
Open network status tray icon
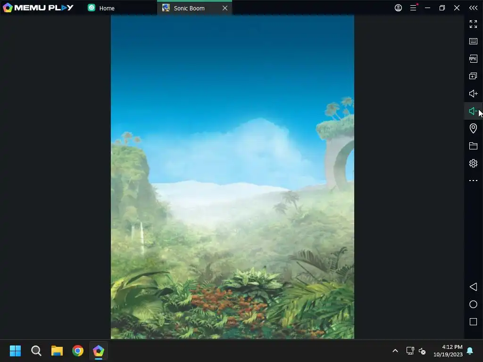pyautogui.click(x=410, y=351)
